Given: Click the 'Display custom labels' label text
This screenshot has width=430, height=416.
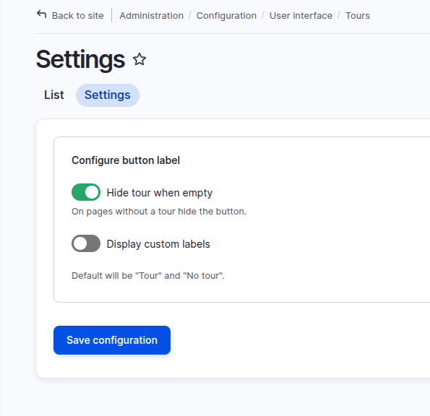Looking at the screenshot, I should 158,244.
